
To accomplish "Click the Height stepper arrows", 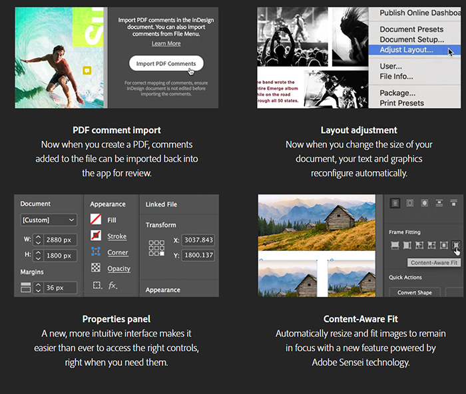I will (37, 255).
